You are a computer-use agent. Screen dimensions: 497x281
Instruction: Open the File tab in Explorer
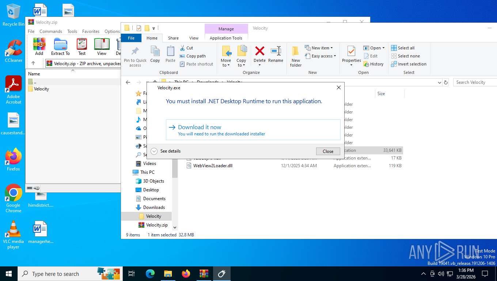point(131,38)
